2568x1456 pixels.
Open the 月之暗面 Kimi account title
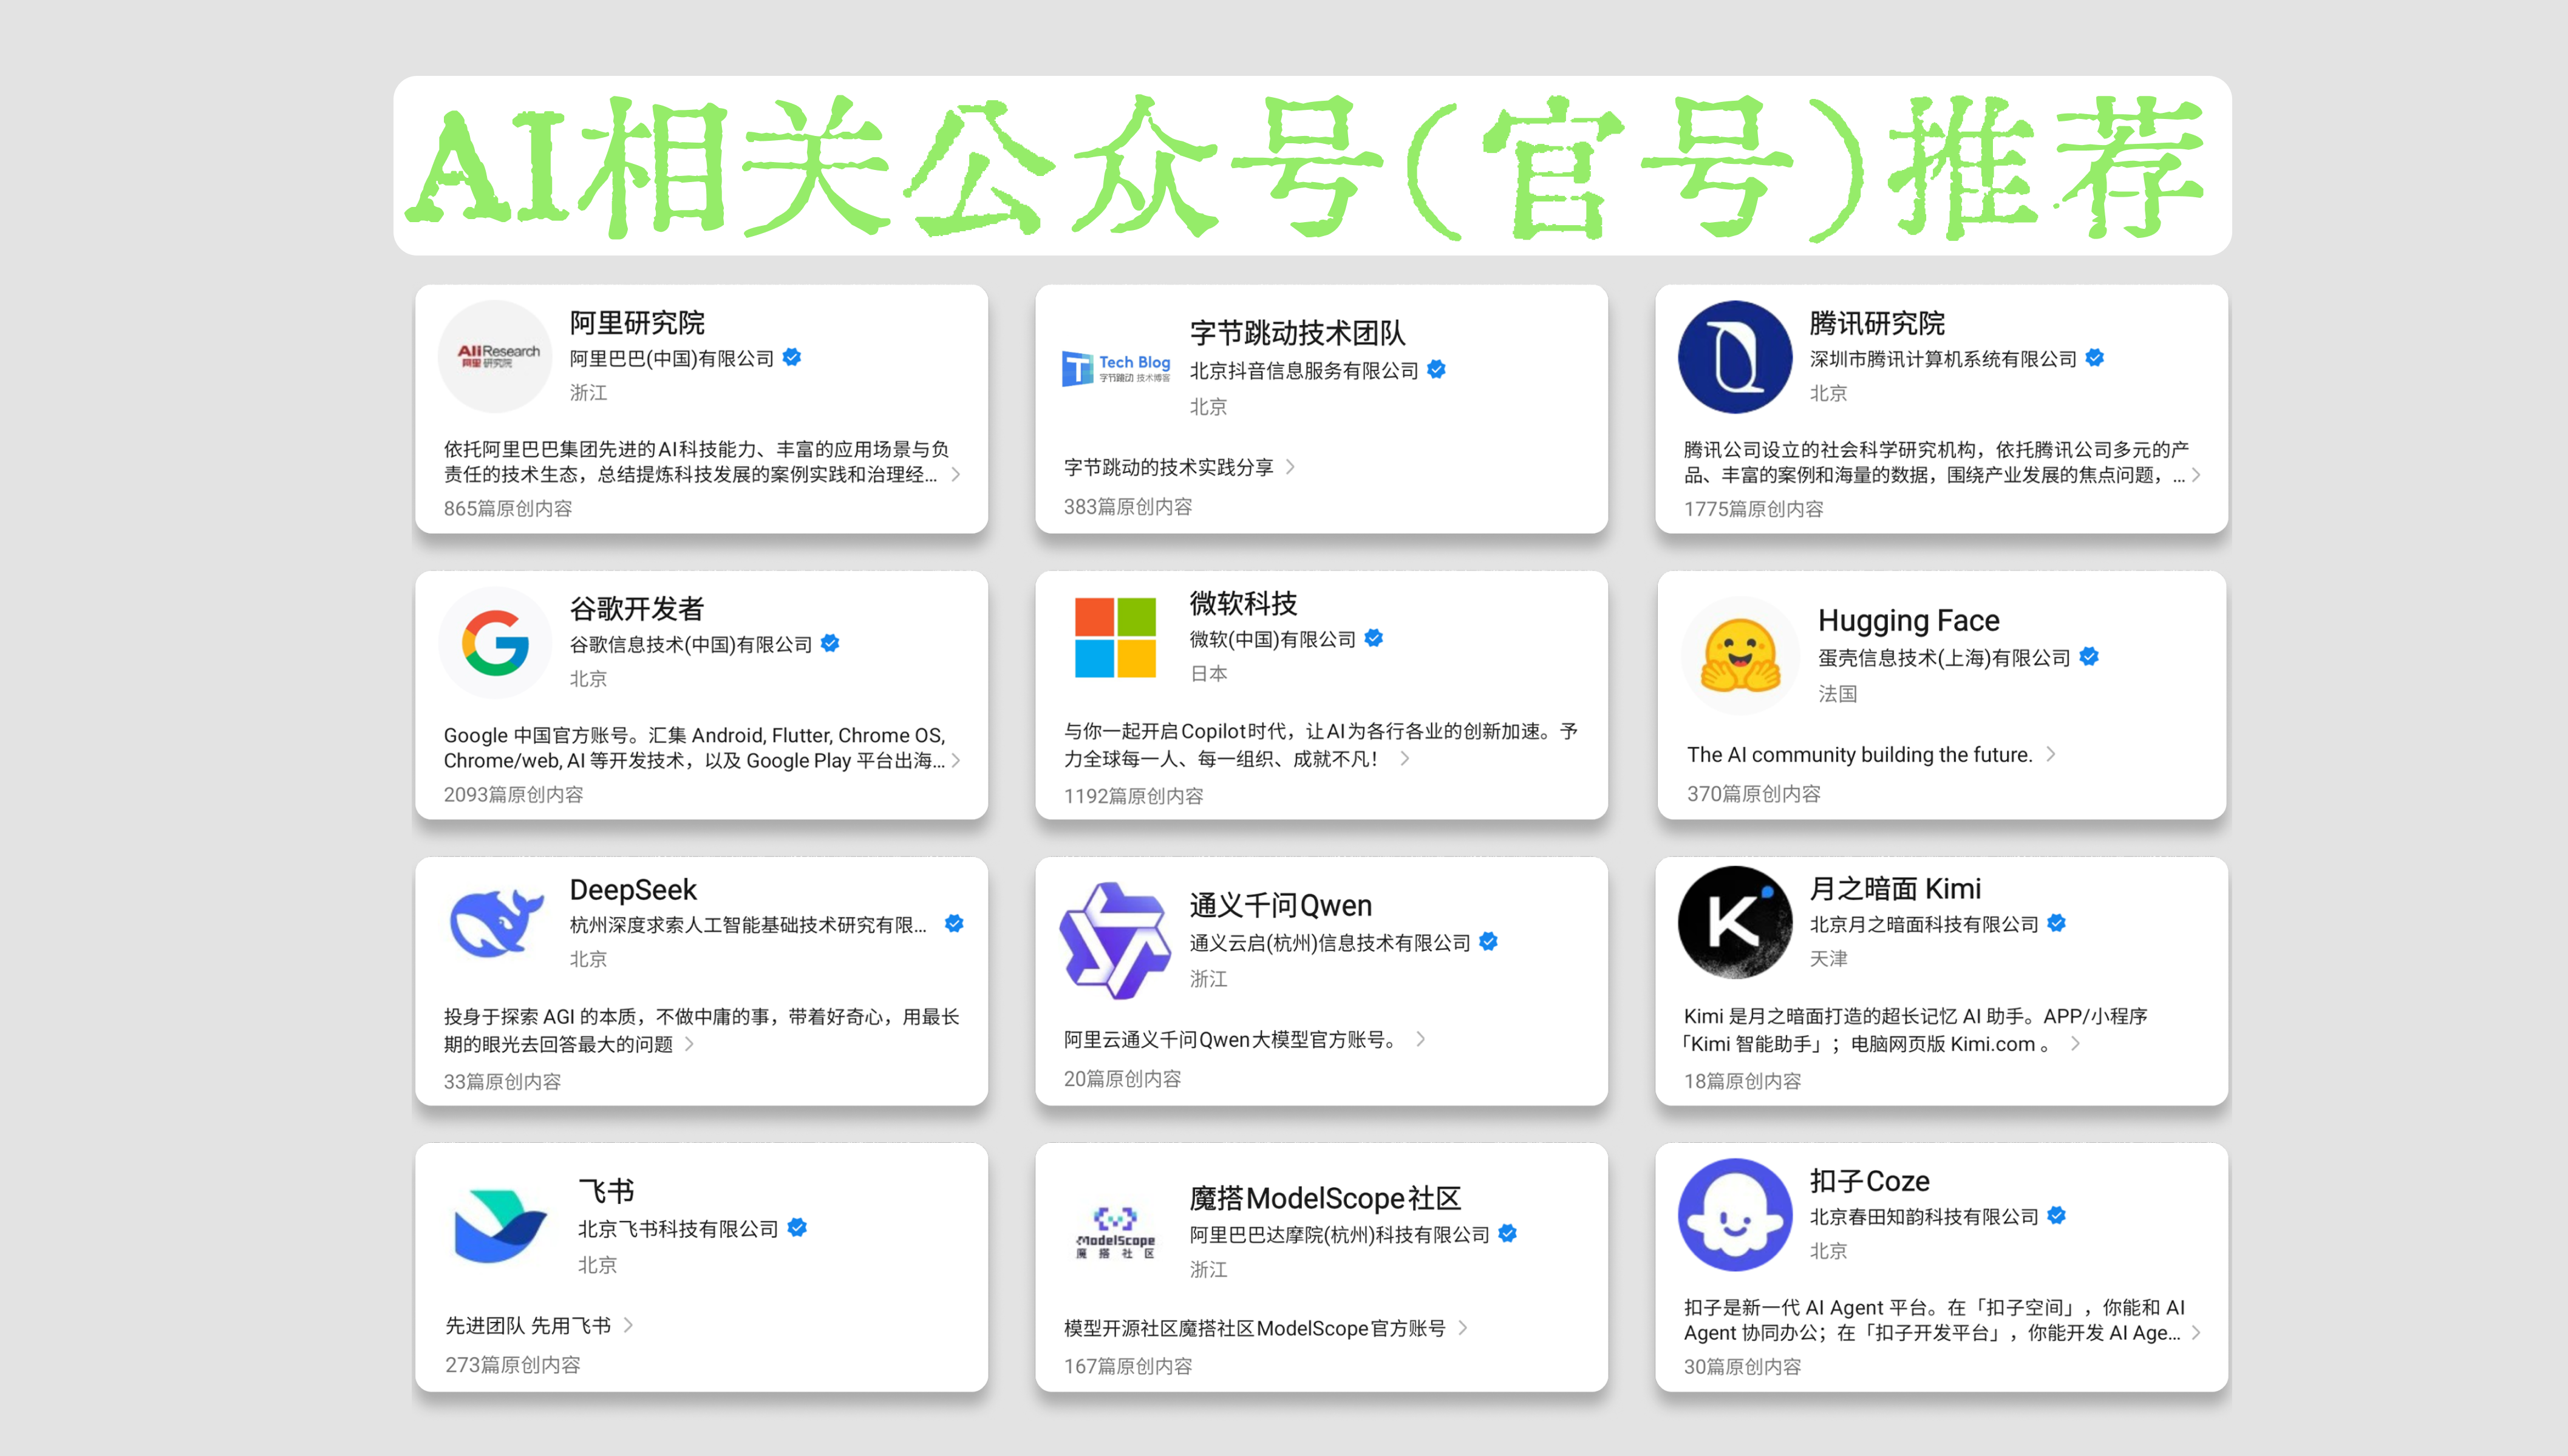point(1896,888)
